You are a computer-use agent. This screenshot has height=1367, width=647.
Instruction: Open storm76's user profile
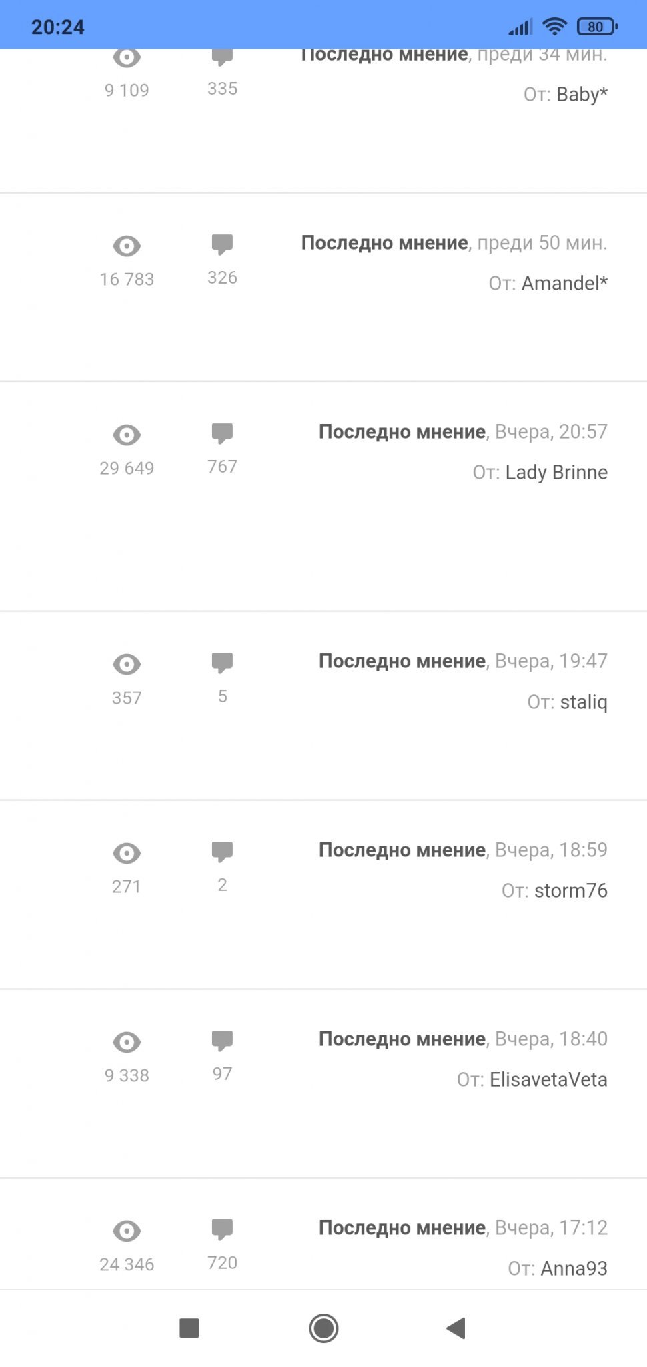(570, 891)
